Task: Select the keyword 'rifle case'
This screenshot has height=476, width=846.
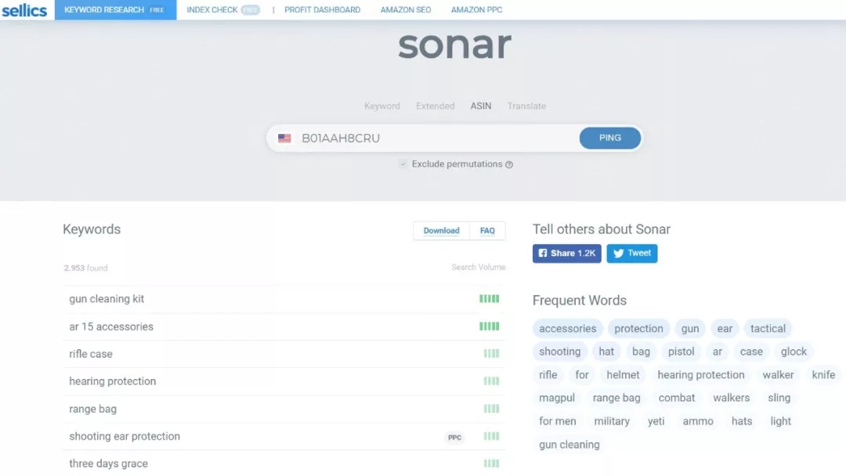Action: tap(91, 354)
